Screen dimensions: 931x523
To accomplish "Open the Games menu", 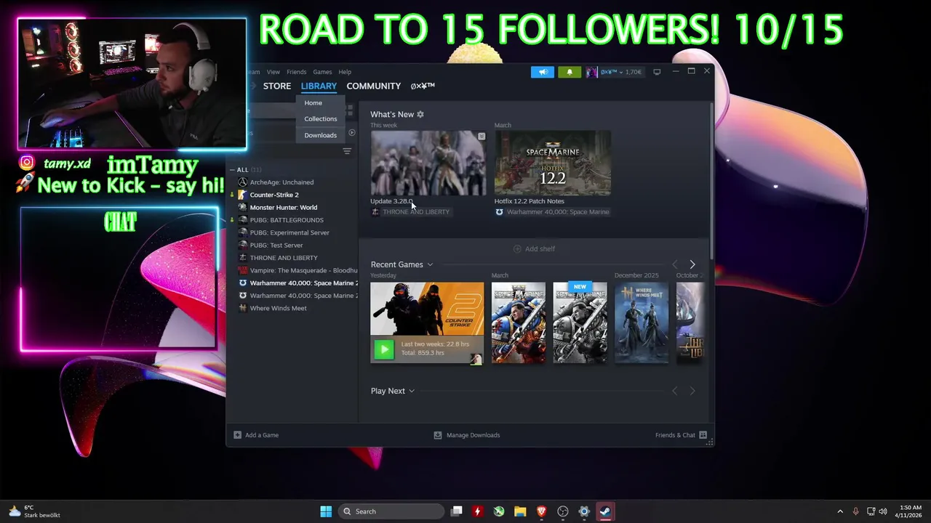I will coord(322,72).
